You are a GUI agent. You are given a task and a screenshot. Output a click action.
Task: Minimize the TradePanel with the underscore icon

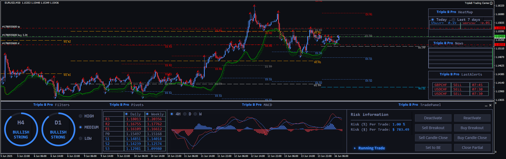click(x=486, y=105)
